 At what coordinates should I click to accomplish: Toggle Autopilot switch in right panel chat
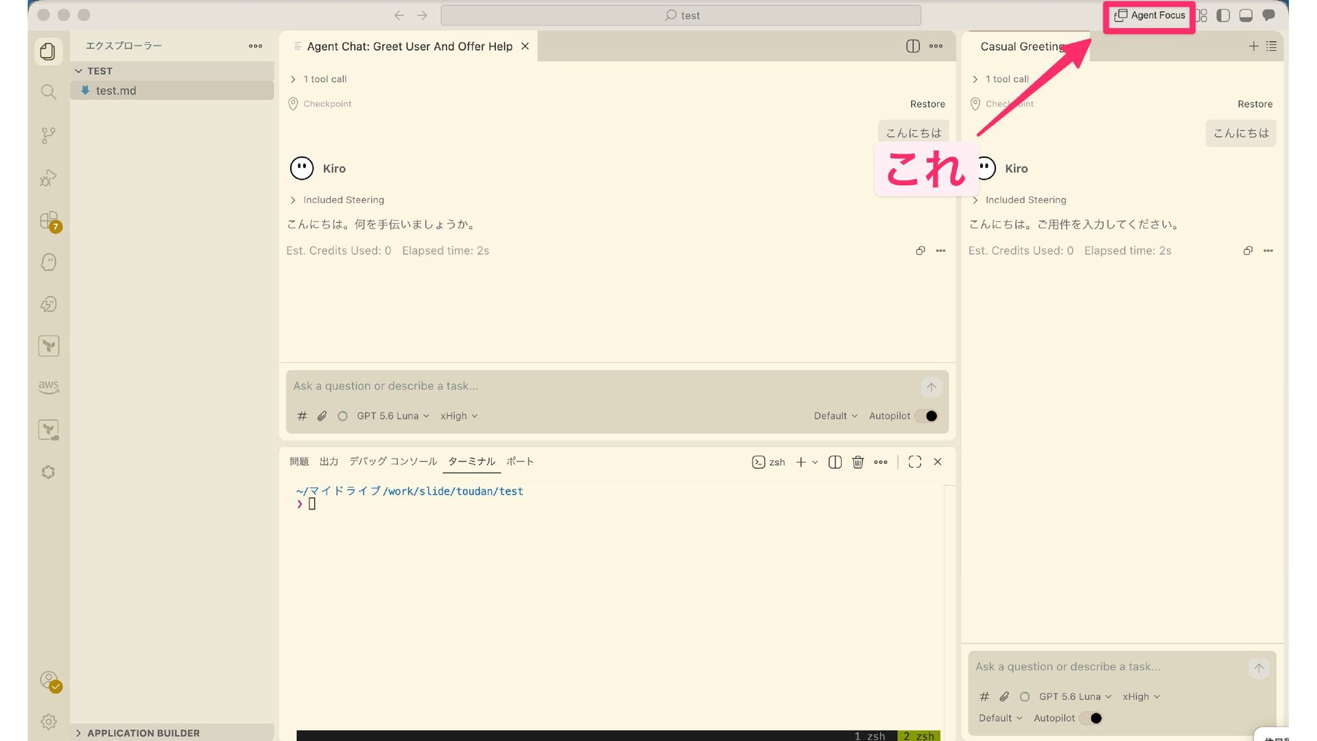pyautogui.click(x=1091, y=718)
